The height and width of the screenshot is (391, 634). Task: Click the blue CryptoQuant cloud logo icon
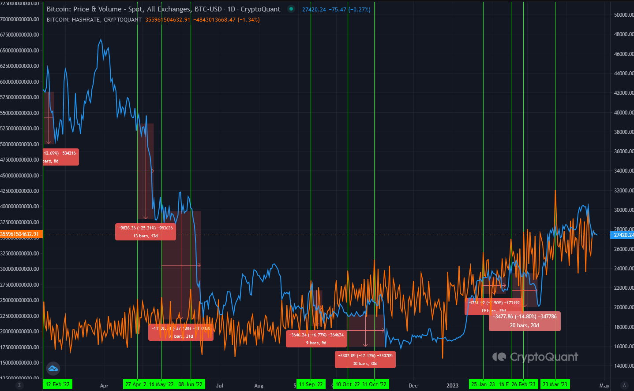[53, 368]
